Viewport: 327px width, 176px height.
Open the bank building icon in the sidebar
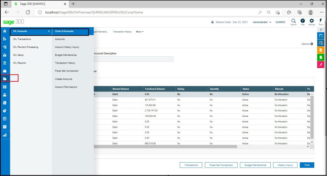(4, 63)
